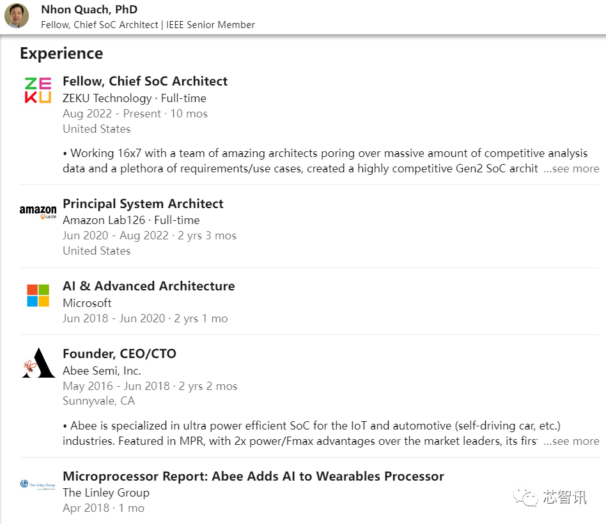The image size is (606, 524).
Task: Open the Abee Semi bee logo
Action: point(38,363)
